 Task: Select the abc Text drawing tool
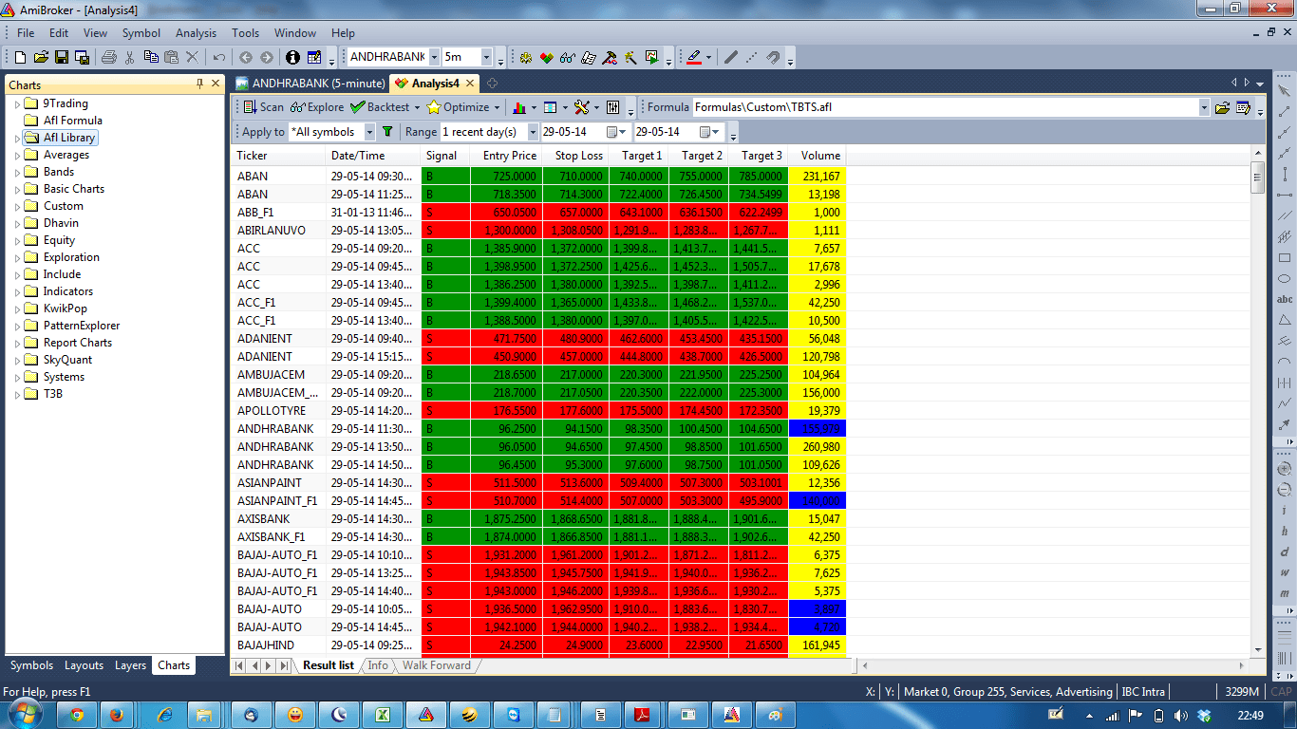pyautogui.click(x=1284, y=299)
